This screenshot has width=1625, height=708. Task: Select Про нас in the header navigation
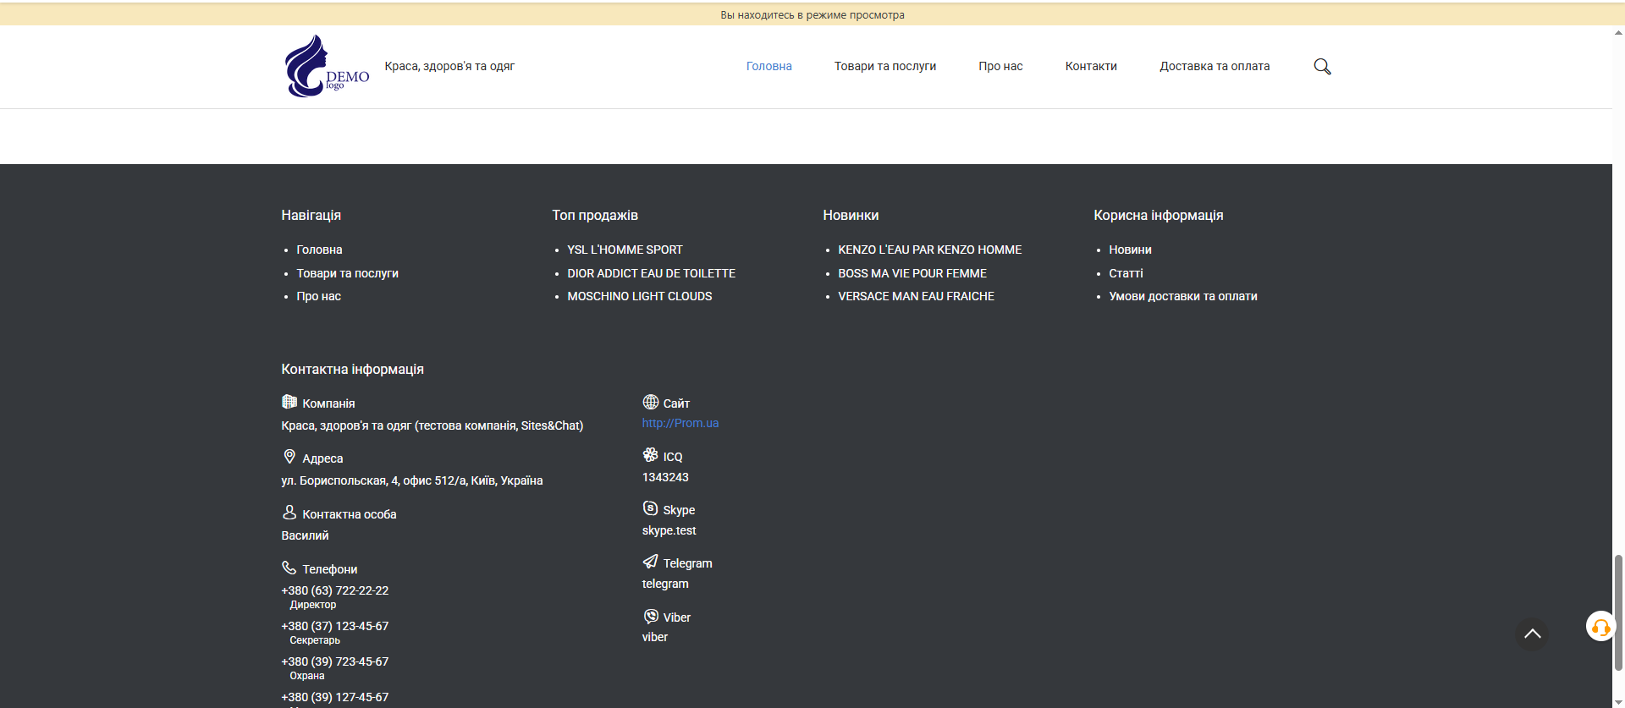coord(1000,66)
